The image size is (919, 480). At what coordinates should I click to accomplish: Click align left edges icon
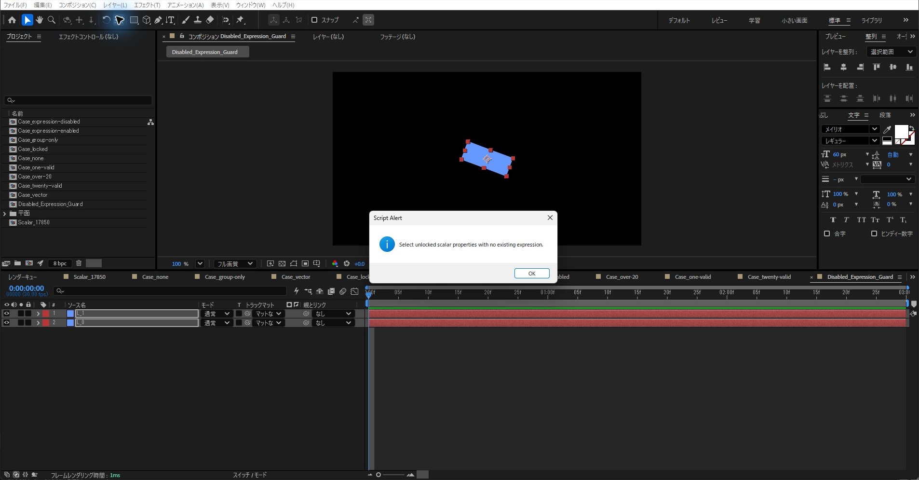pos(827,68)
